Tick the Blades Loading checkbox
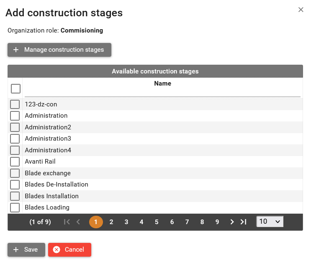 click(x=15, y=207)
